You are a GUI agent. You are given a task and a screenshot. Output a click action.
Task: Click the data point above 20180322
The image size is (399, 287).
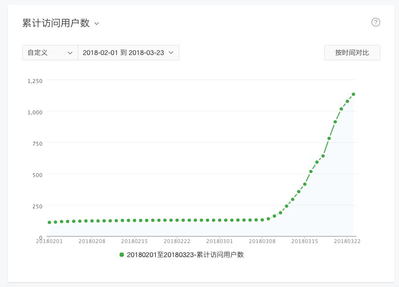coord(347,101)
